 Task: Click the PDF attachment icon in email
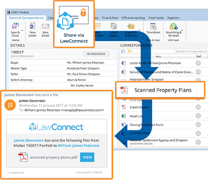[23, 157]
